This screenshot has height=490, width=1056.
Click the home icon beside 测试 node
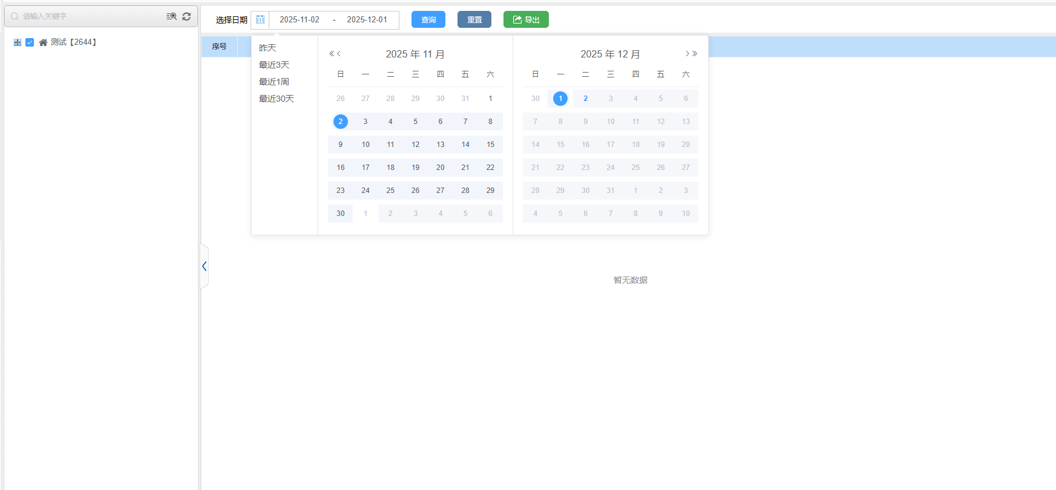coord(43,42)
